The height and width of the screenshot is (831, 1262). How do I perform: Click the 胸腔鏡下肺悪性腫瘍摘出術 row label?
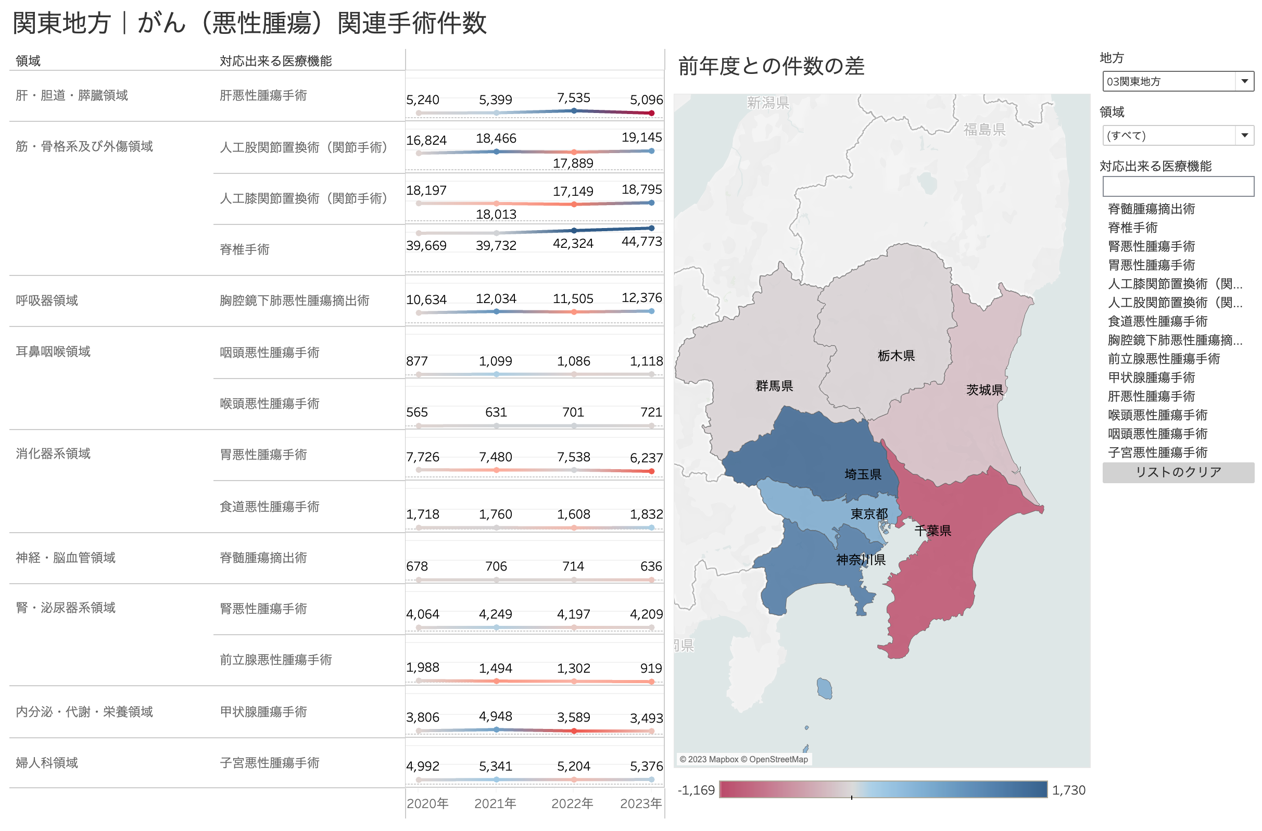coord(294,300)
